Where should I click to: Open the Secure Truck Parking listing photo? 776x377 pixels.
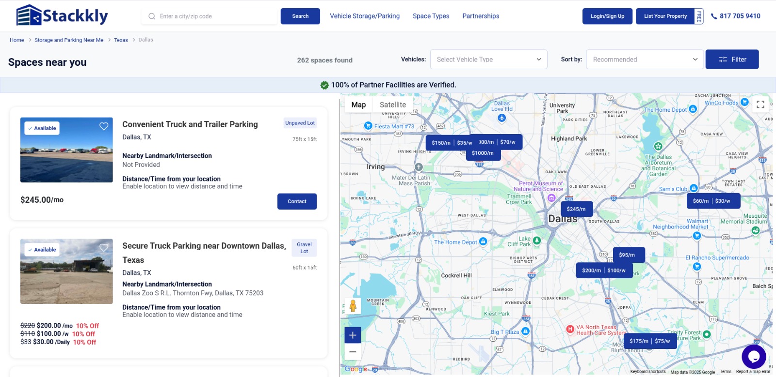pyautogui.click(x=66, y=271)
